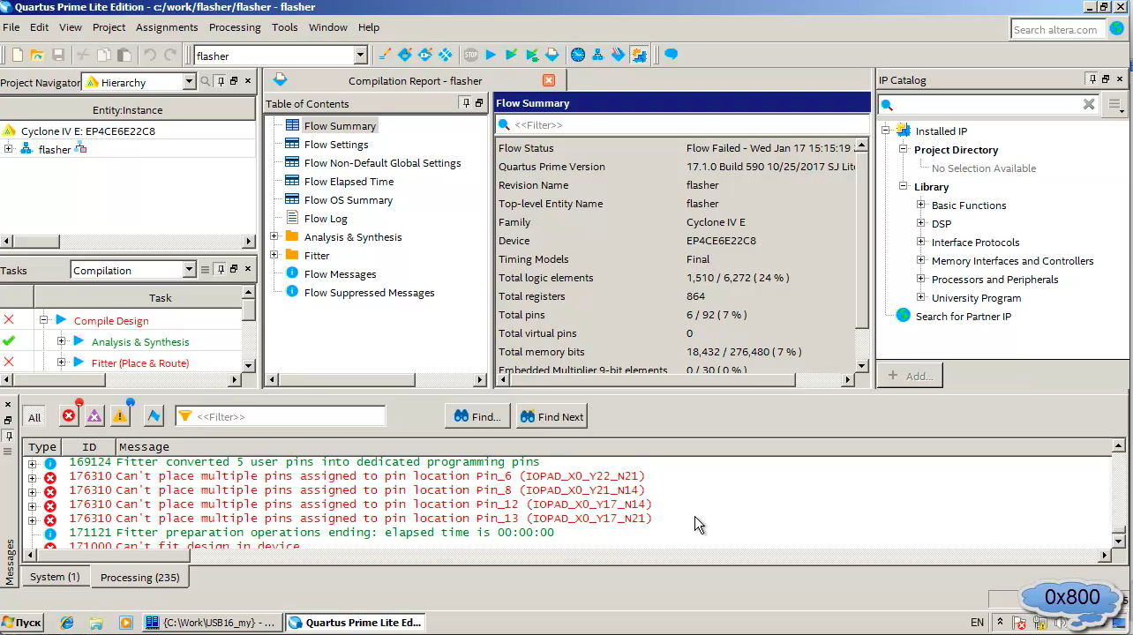Viewport: 1133px width, 635px height.
Task: Open the Assignments menu
Action: tap(167, 27)
